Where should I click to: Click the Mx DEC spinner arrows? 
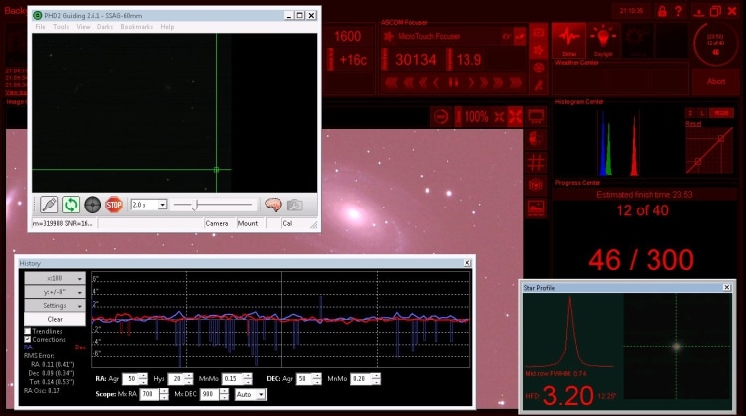click(x=224, y=394)
